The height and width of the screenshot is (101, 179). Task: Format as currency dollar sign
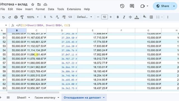click(45, 17)
